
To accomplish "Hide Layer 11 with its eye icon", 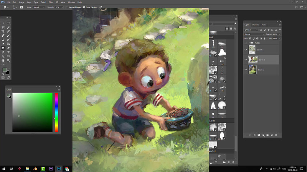I will point(246,70).
